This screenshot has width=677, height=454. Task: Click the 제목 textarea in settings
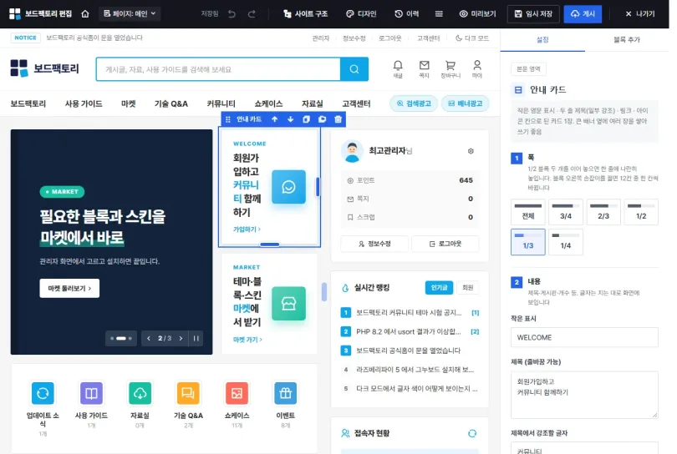point(584,395)
